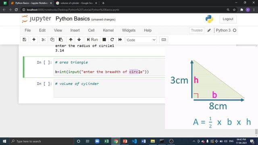Open the Cell menu
This screenshot has width=258, height=145.
[92, 31]
